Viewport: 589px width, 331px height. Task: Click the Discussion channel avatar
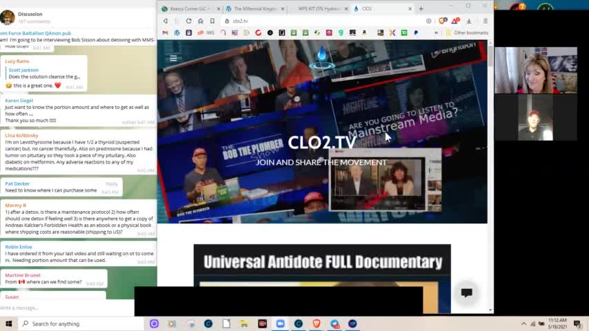7,17
